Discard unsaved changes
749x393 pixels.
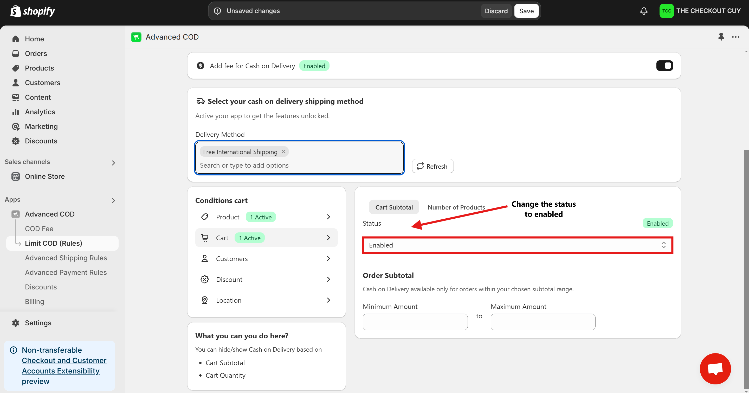[x=496, y=11]
